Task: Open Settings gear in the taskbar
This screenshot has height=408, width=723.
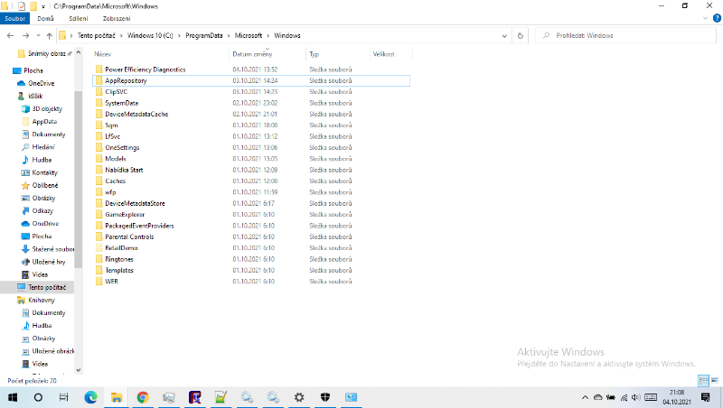Action: (x=299, y=397)
